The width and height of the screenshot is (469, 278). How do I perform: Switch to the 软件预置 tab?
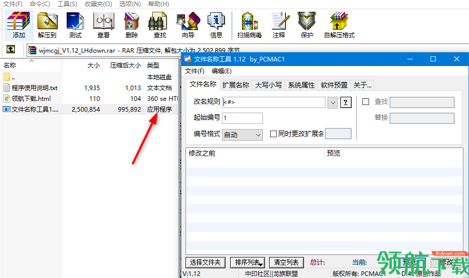click(334, 85)
